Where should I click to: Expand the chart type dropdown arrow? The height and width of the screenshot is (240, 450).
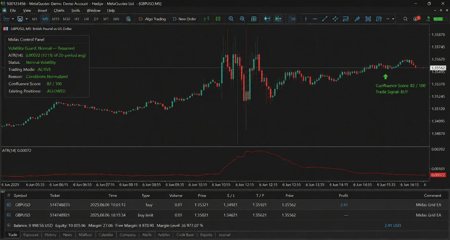13,19
